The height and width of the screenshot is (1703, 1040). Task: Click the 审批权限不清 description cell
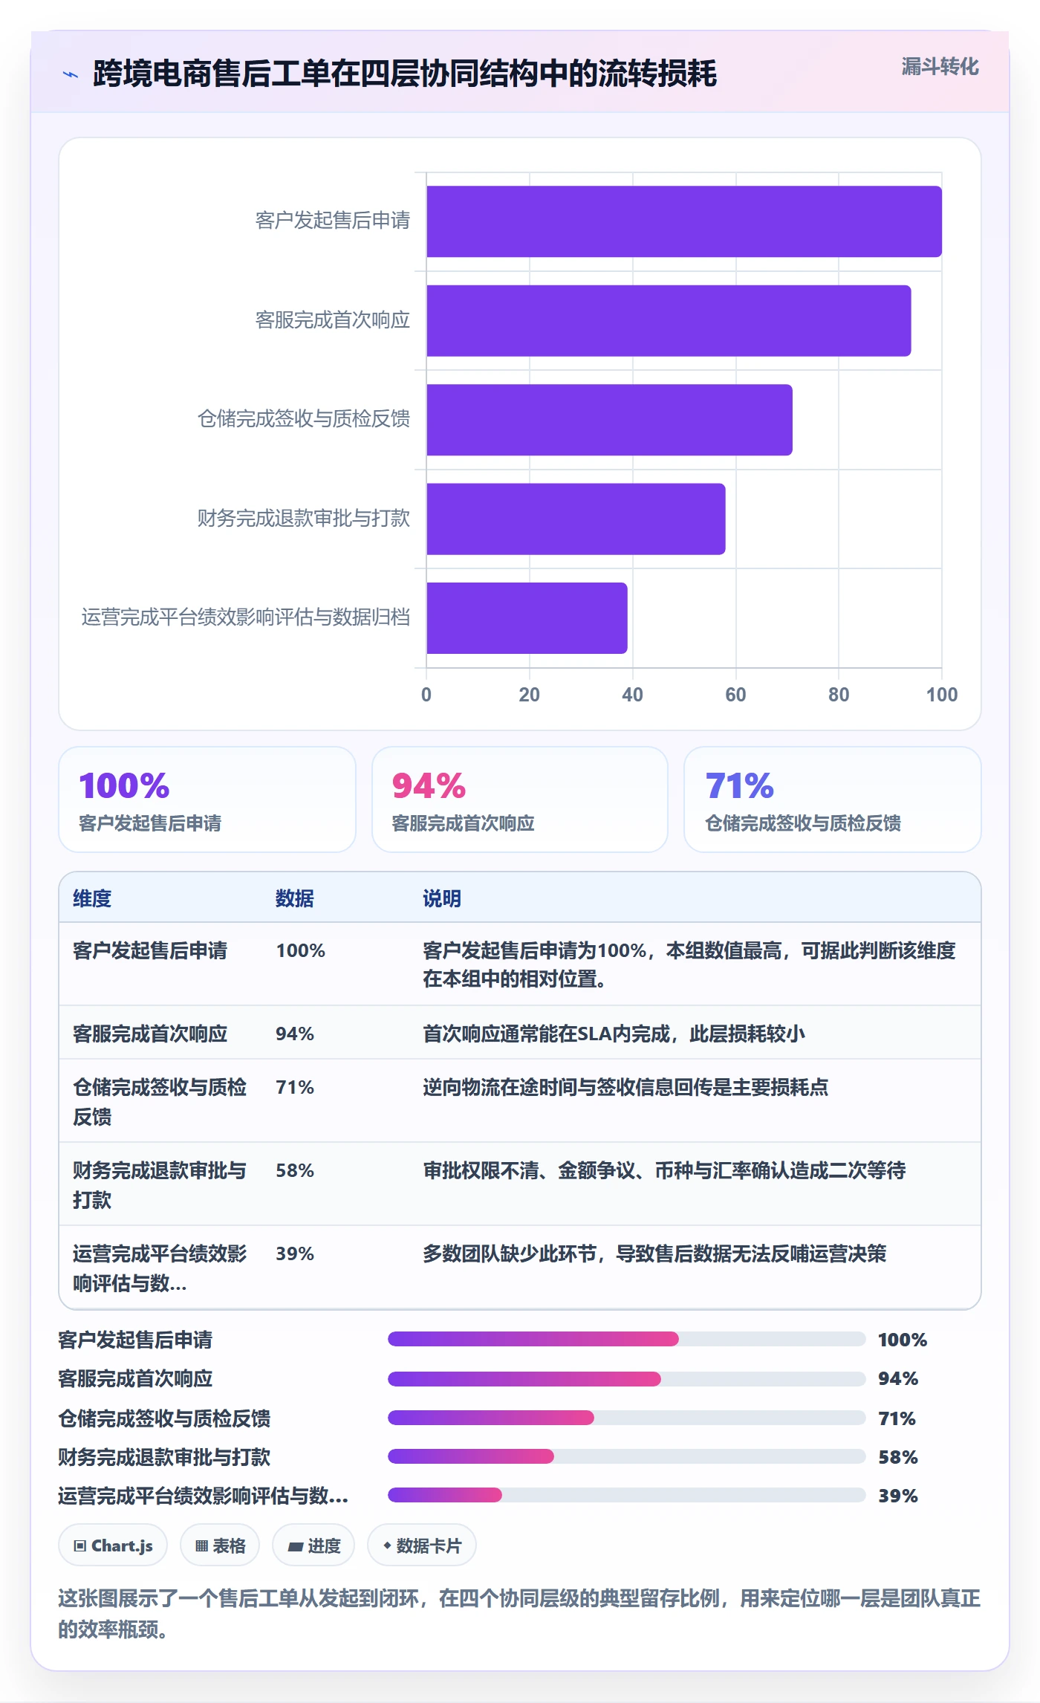click(664, 1170)
